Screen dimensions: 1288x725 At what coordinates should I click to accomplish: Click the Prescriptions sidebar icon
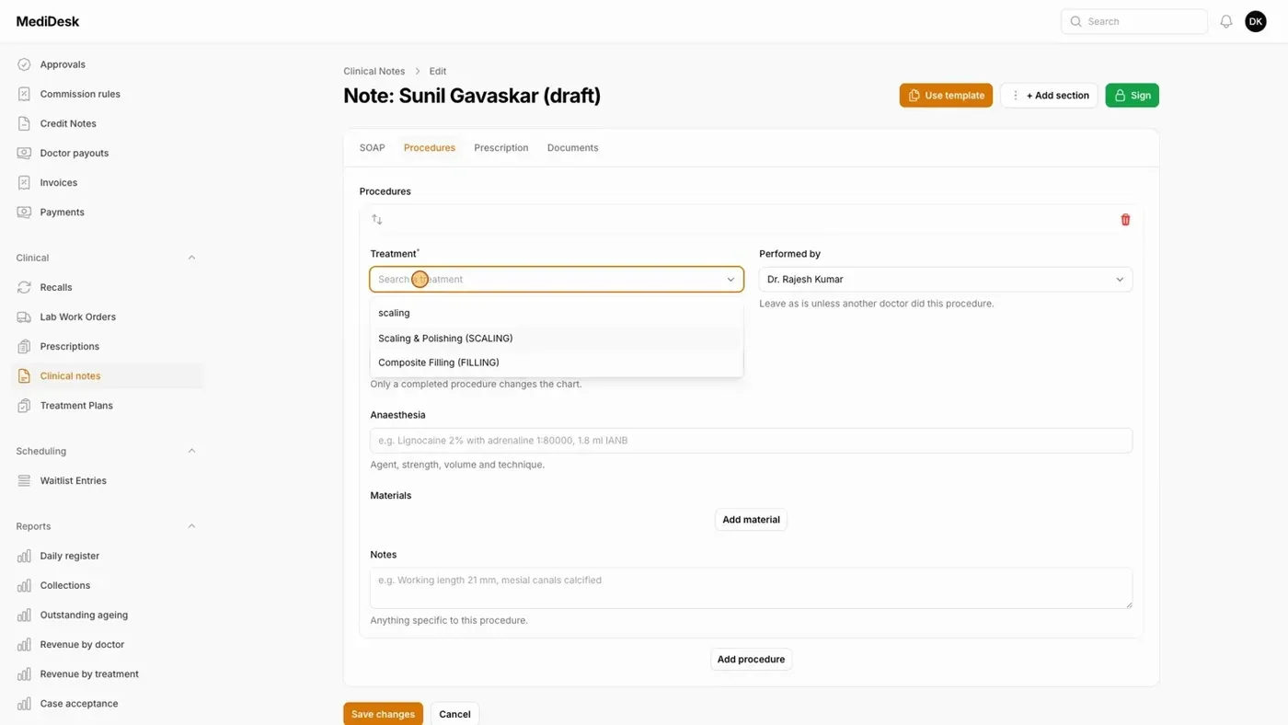click(24, 346)
